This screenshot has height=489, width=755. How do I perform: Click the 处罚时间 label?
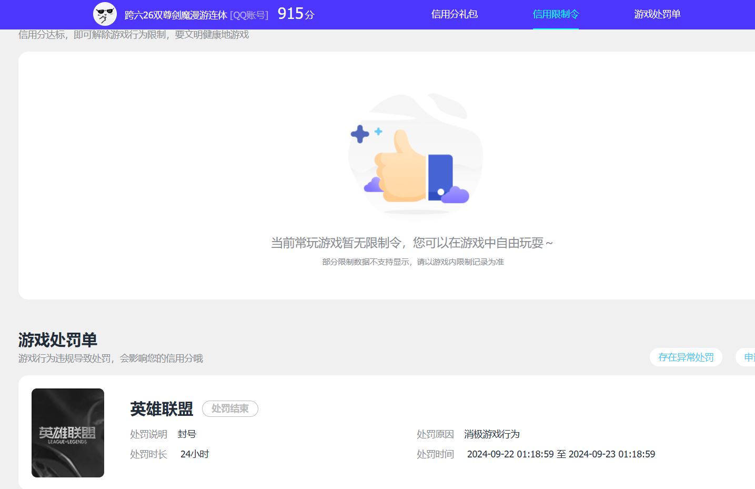pos(435,454)
